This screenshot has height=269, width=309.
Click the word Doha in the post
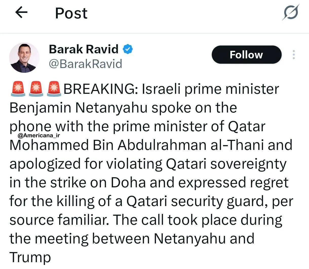pos(128,183)
